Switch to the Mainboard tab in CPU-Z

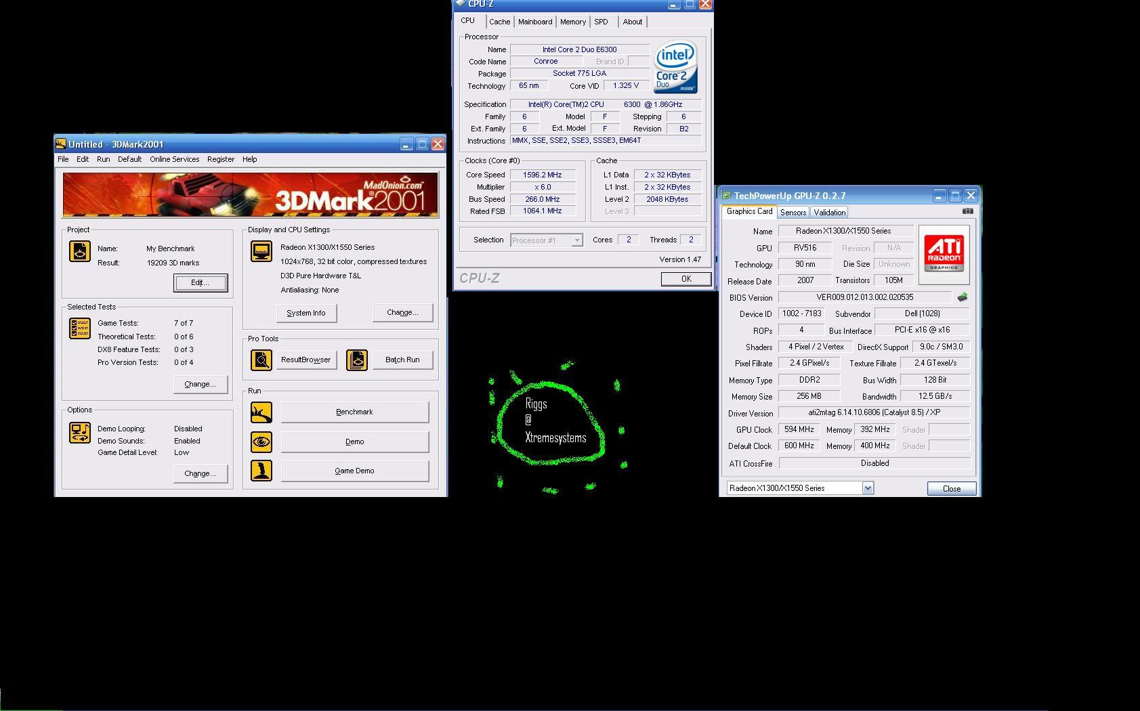(535, 22)
